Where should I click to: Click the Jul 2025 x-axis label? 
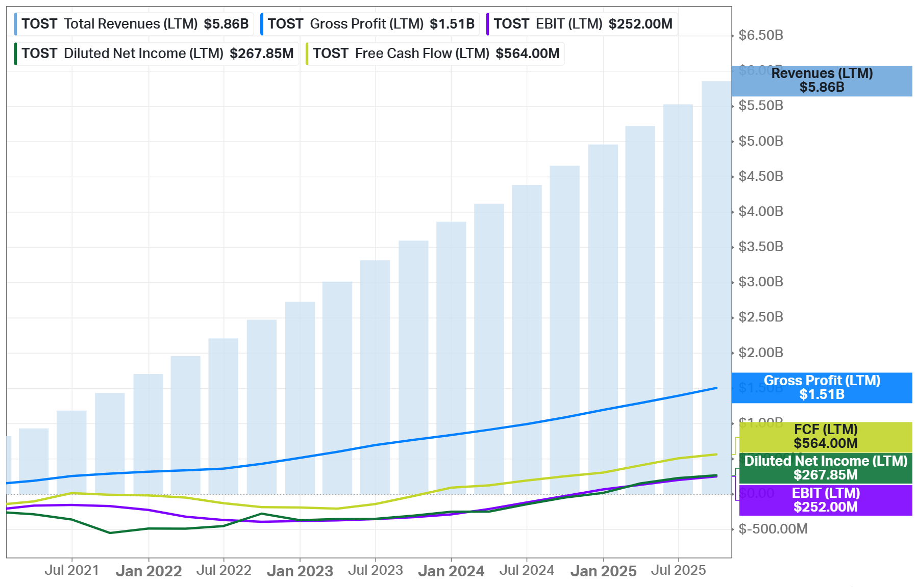[678, 570]
